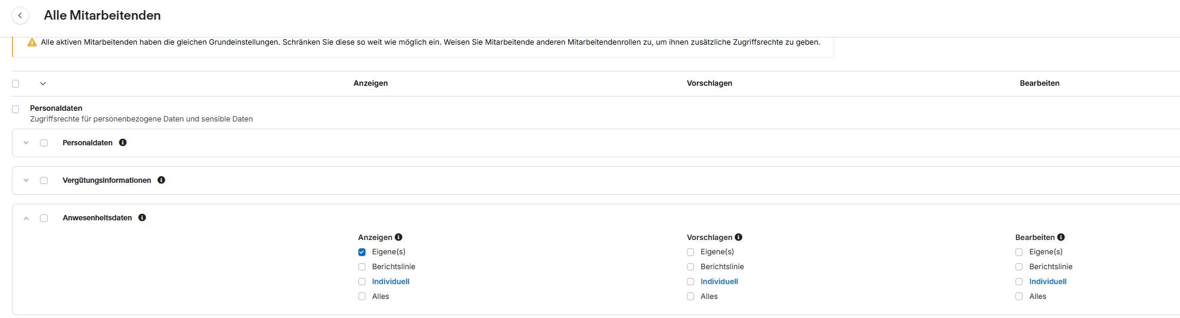Check Individuell checkbox under Bearbeiten
The height and width of the screenshot is (318, 1180).
click(x=1019, y=282)
